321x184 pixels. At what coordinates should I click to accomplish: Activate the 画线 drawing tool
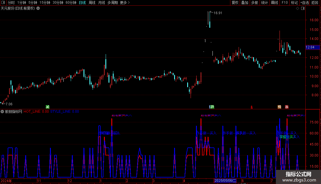pos(274,3)
